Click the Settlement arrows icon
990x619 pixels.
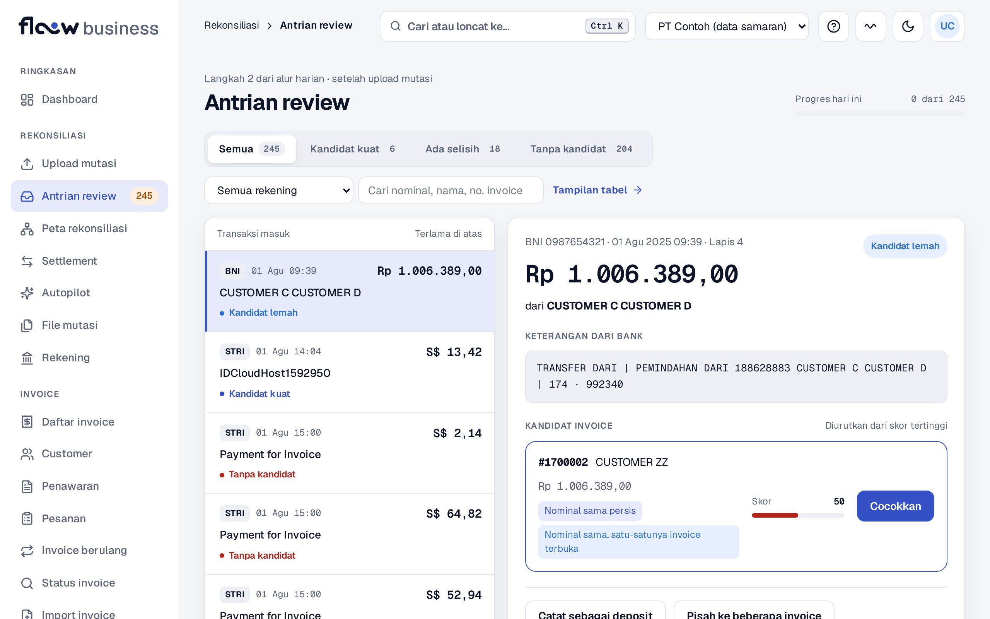pos(27,261)
